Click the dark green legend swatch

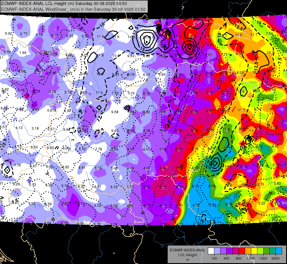click(266, 251)
